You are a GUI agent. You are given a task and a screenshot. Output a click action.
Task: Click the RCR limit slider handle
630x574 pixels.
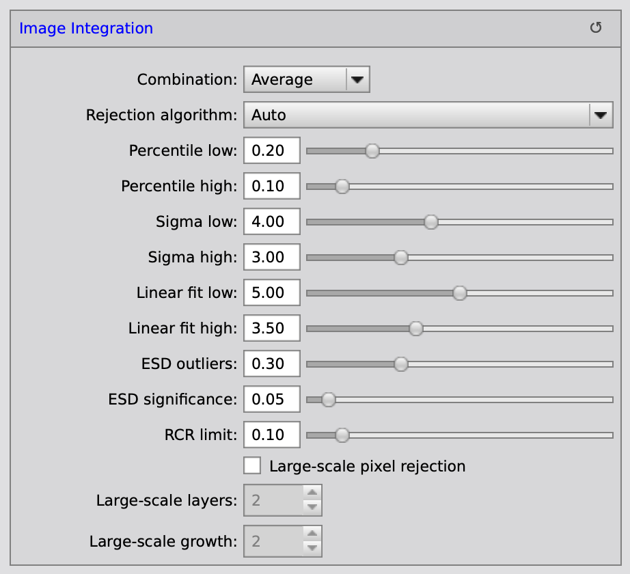click(x=342, y=435)
